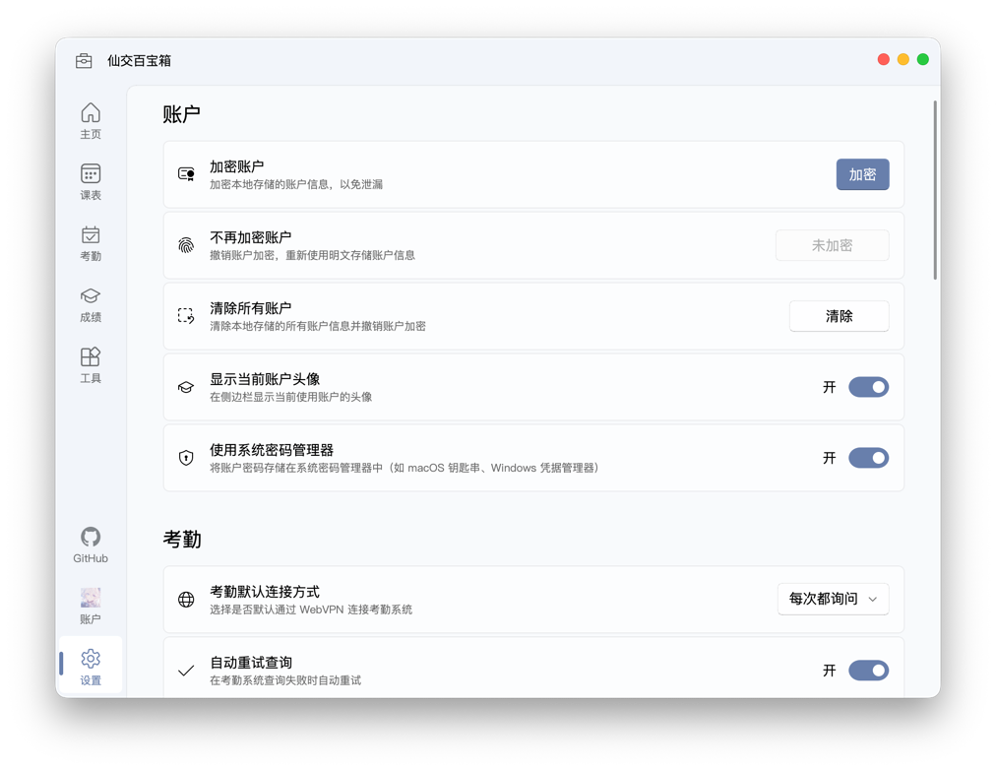Screen dimensions: 996x771
Task: Open the 每次都询问 dropdown
Action: click(x=833, y=599)
